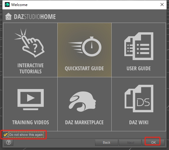
Task: Launch the Training Videos tile
Action: 30,104
